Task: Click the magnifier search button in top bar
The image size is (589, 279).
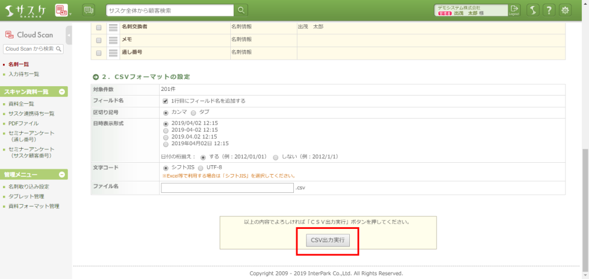Action: (241, 10)
